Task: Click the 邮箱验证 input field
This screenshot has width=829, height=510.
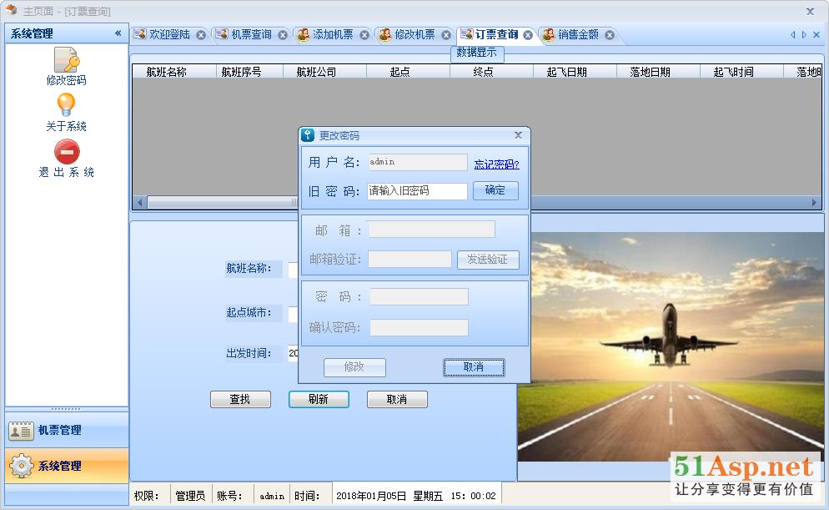Action: [409, 260]
